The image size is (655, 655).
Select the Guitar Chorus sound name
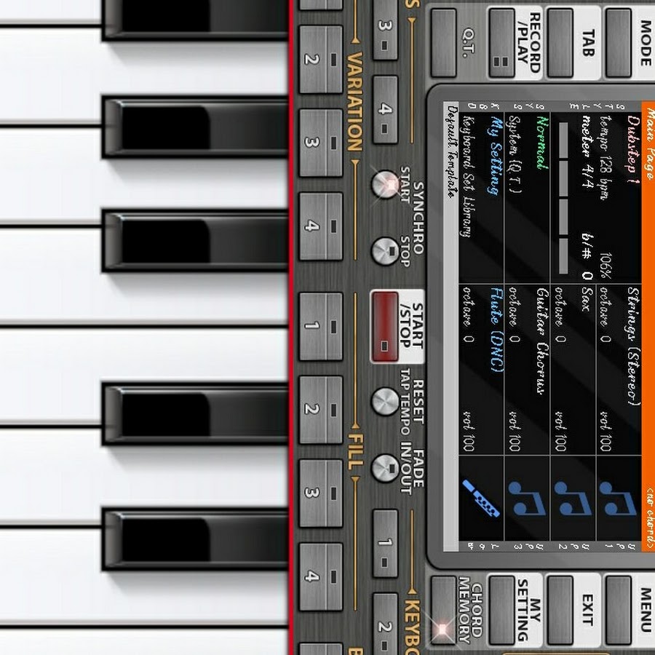pos(541,341)
